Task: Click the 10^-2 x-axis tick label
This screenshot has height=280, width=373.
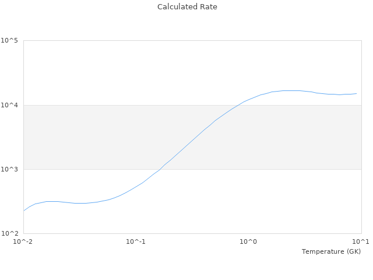Action: point(23,242)
